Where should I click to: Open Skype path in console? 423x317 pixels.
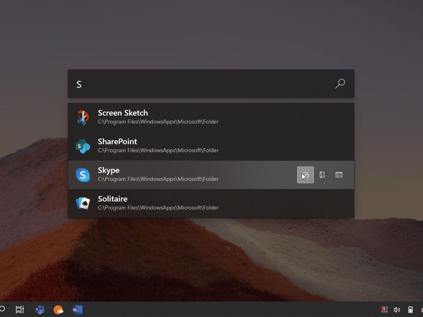(339, 175)
